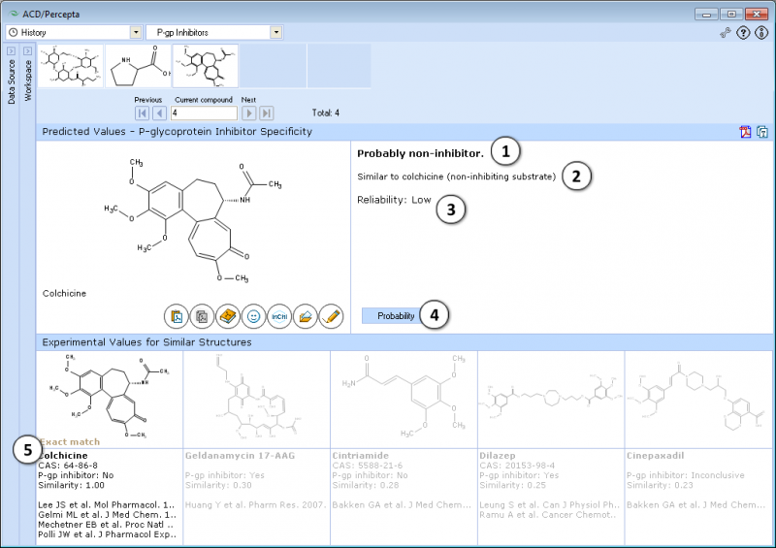Export predicted values to PDF
The image size is (776, 548).
746,132
